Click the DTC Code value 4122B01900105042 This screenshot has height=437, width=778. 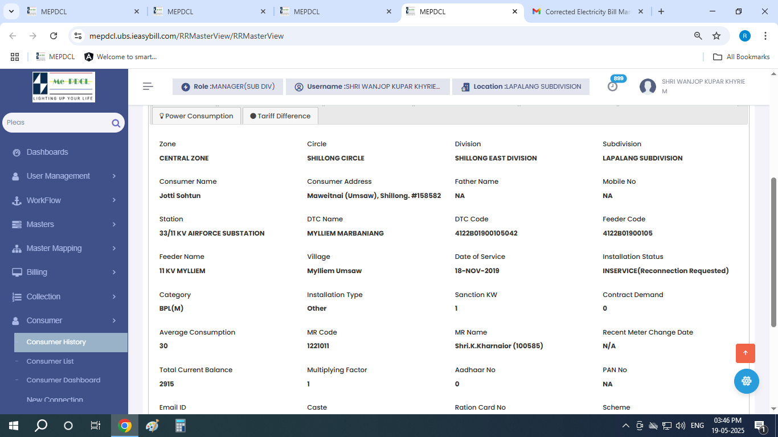click(x=486, y=233)
